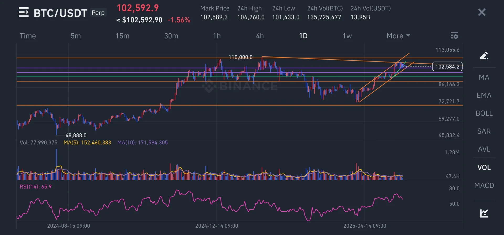The width and height of the screenshot is (504, 235).
Task: Open the chart trend icon at bottom right
Action: click(484, 213)
